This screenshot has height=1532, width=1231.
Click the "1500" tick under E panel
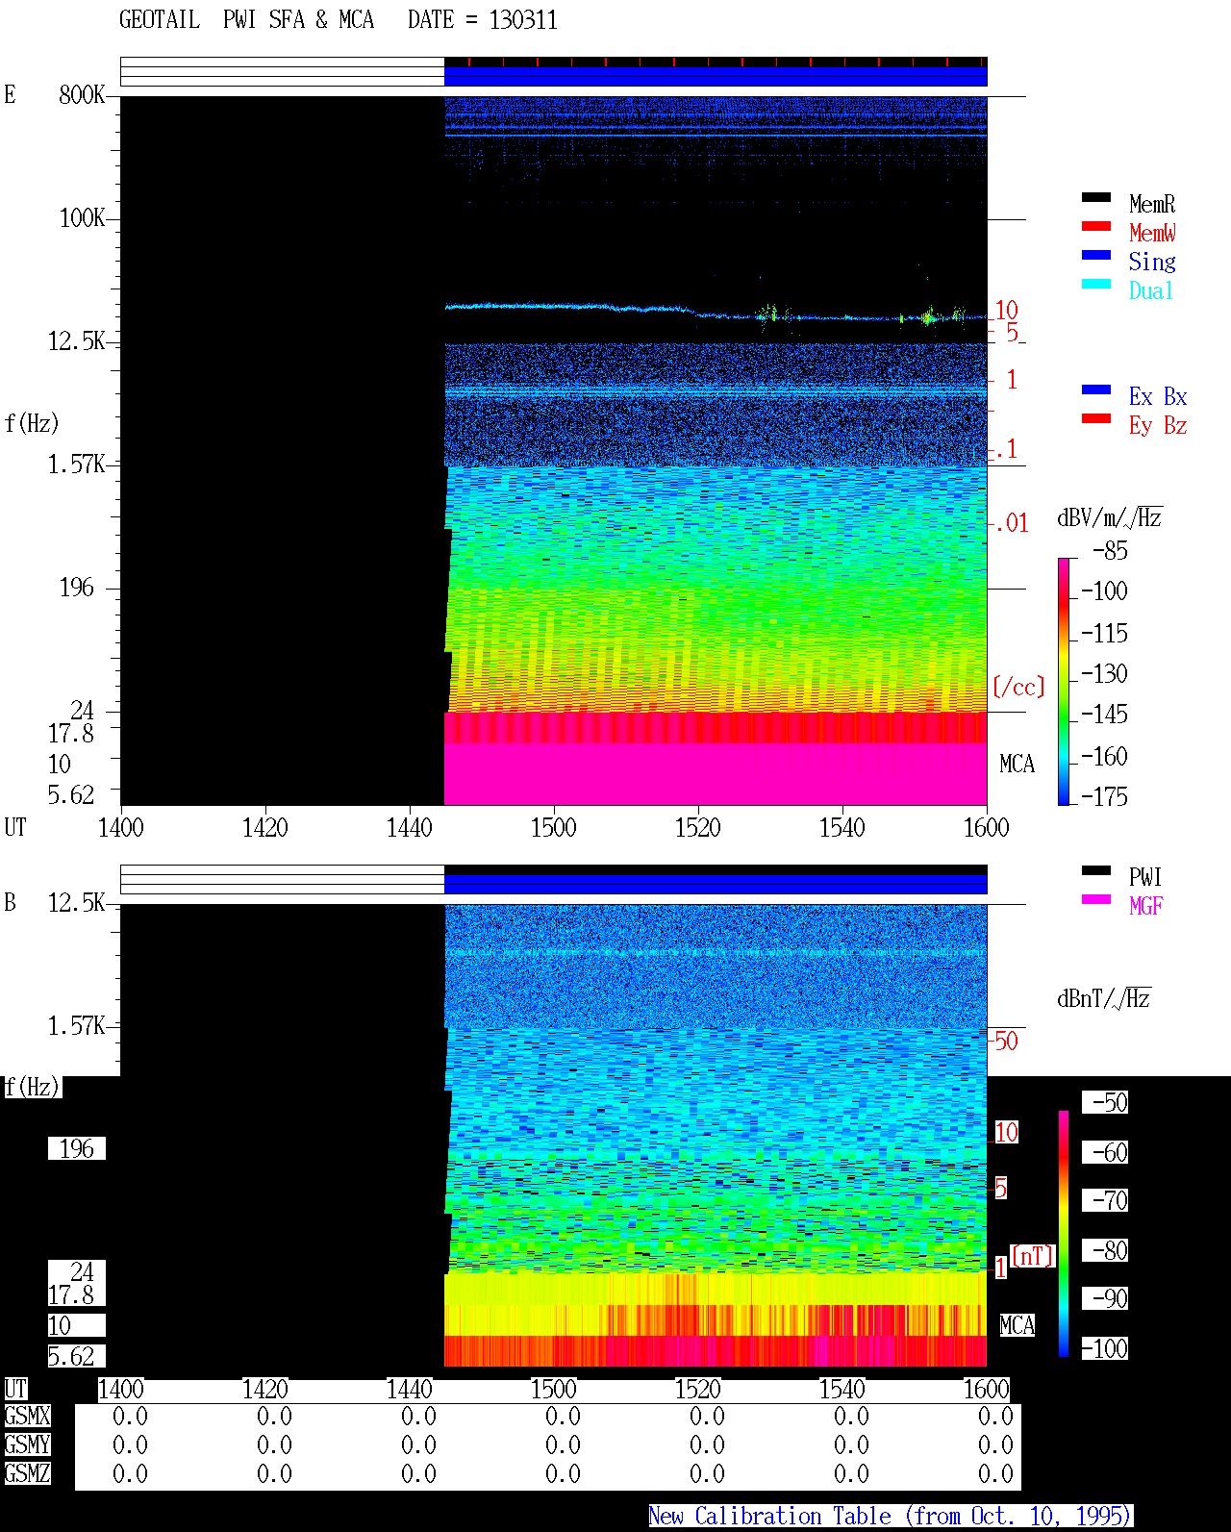pyautogui.click(x=553, y=827)
